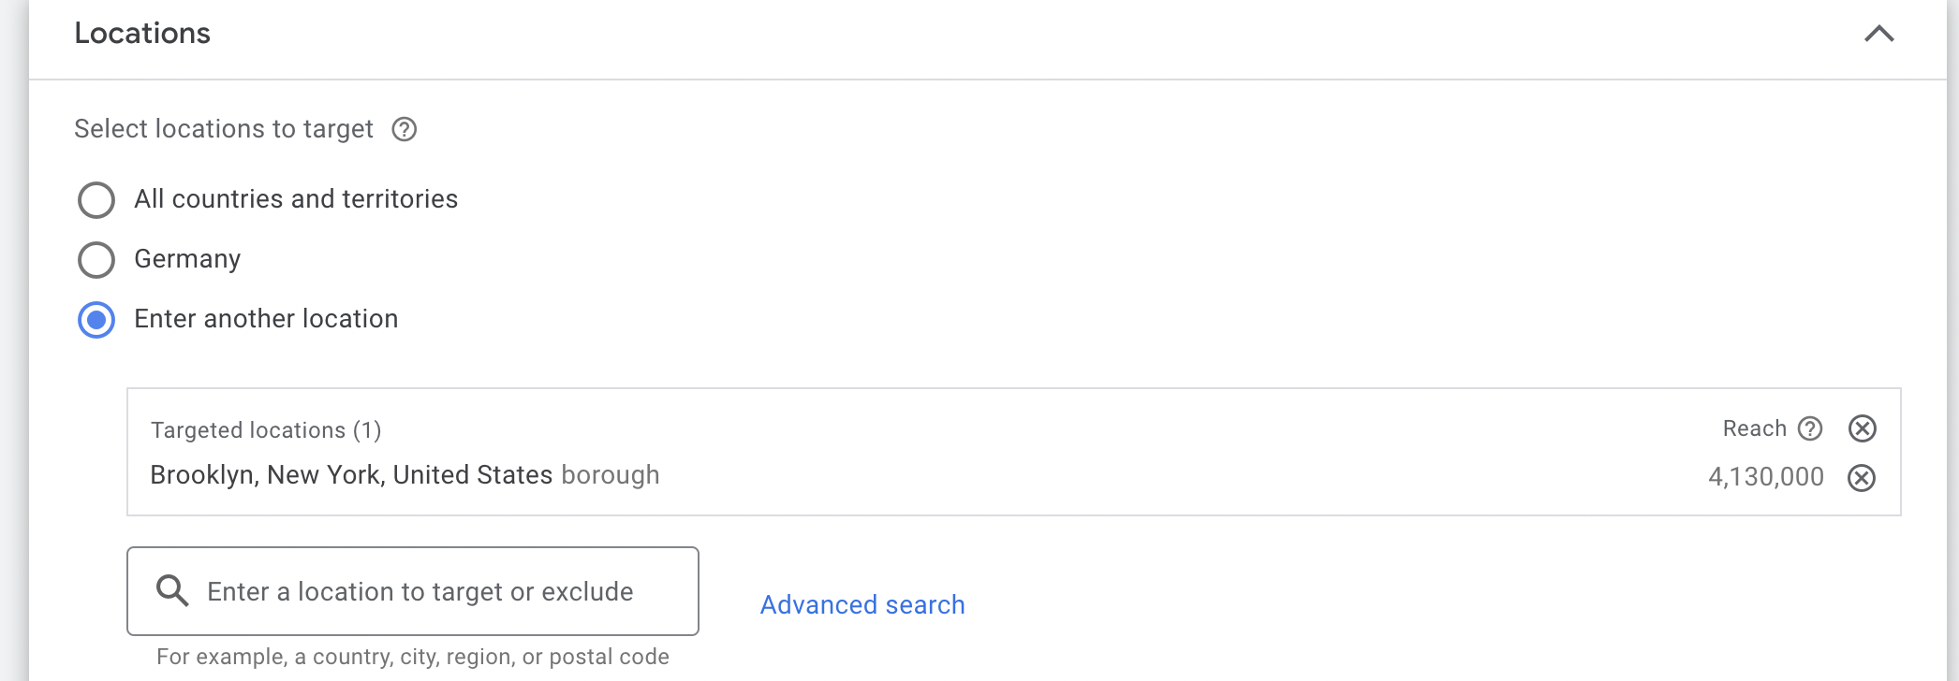Click the Germany option label
Image resolution: width=1959 pixels, height=681 pixels.
pyautogui.click(x=187, y=259)
